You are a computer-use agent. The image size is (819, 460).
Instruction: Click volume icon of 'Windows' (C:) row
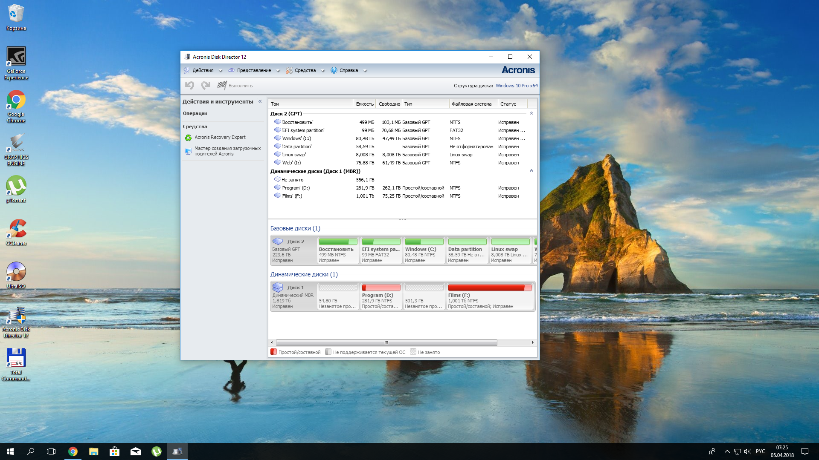point(277,138)
